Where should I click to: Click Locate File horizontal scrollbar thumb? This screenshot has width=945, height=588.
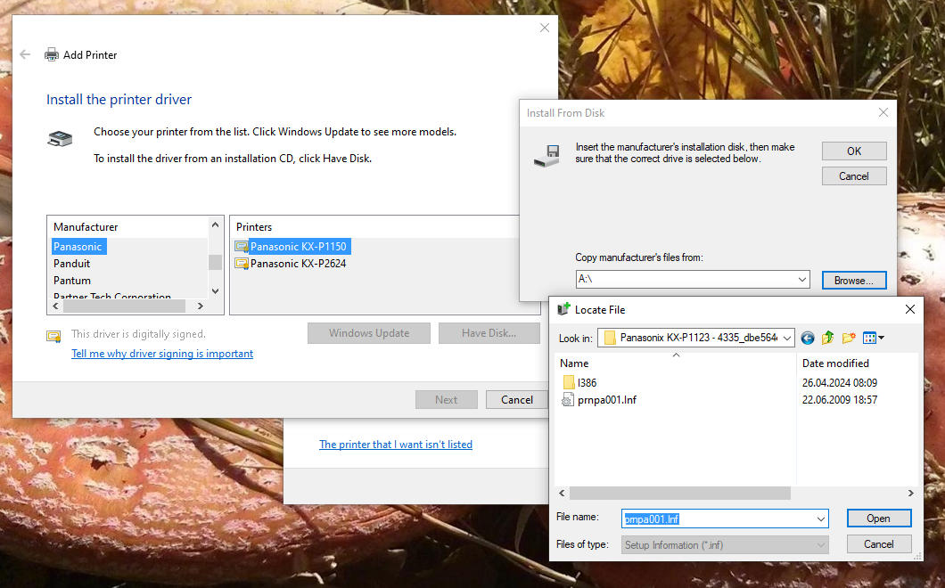[x=680, y=493]
